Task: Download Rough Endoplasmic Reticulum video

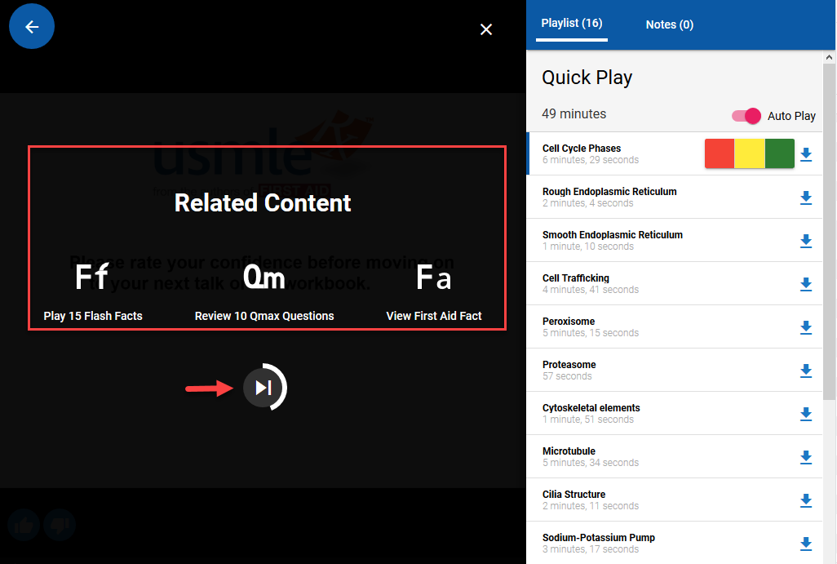Action: [x=806, y=198]
